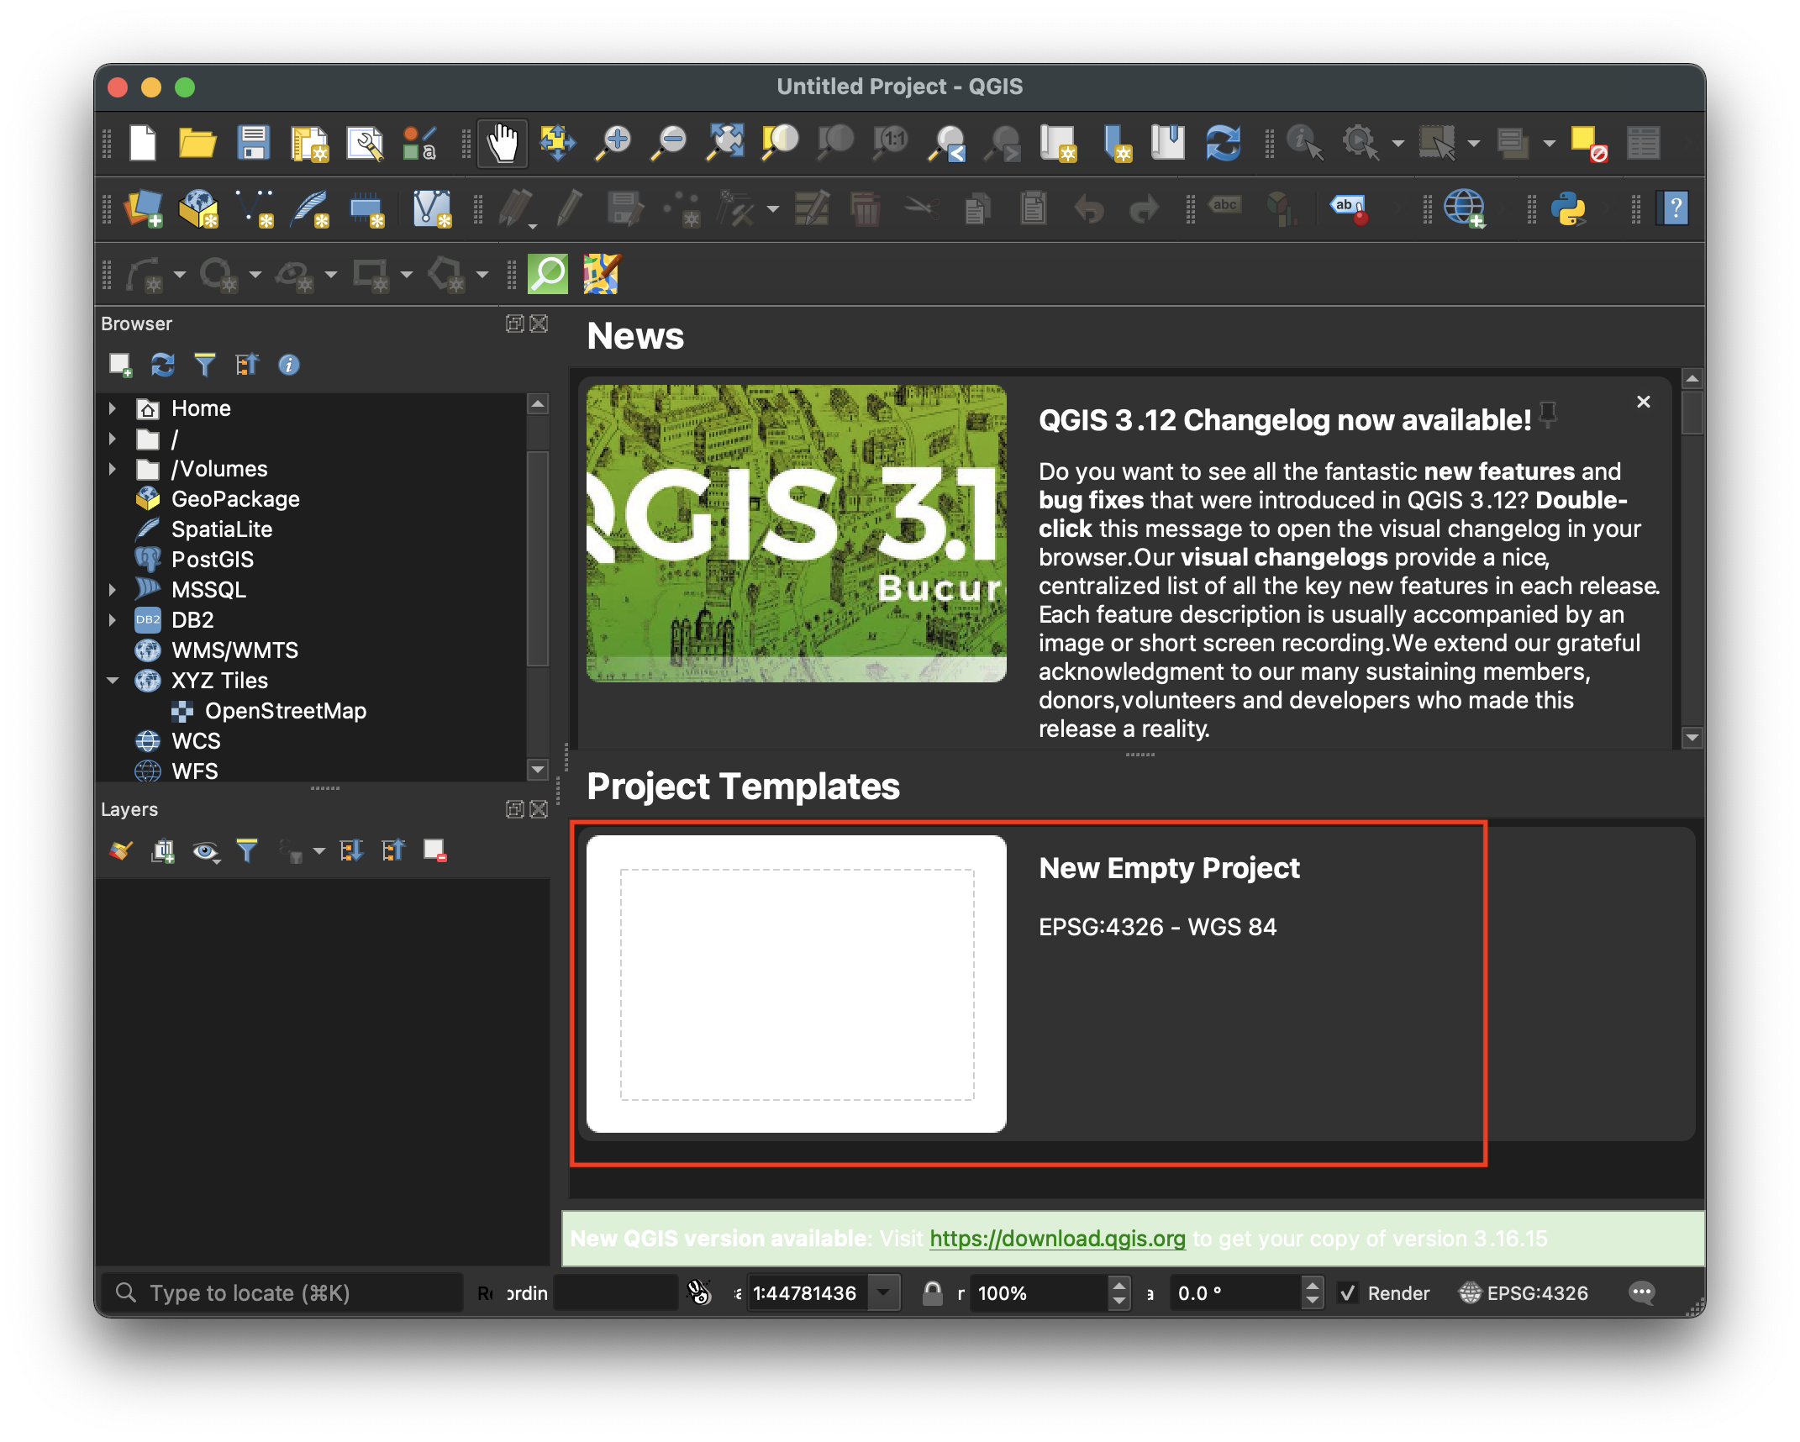The height and width of the screenshot is (1442, 1800).
Task: Open the Style Manager icon
Action: 419,144
